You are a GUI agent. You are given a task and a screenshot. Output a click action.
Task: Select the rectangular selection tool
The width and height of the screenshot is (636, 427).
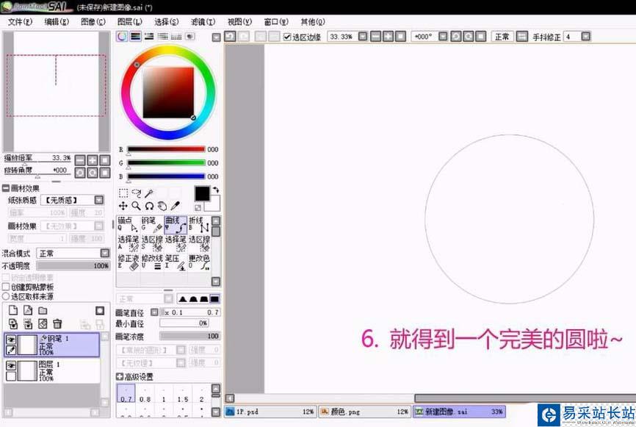[123, 193]
